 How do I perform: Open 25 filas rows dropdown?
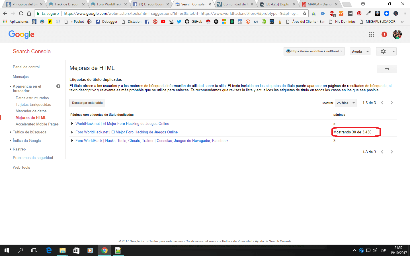click(x=346, y=103)
